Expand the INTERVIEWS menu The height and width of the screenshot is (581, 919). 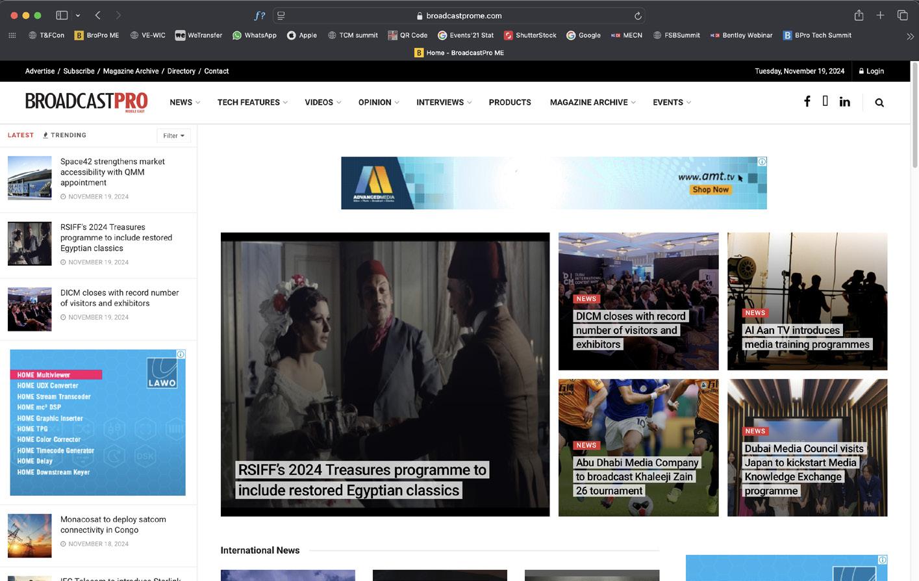(x=444, y=102)
